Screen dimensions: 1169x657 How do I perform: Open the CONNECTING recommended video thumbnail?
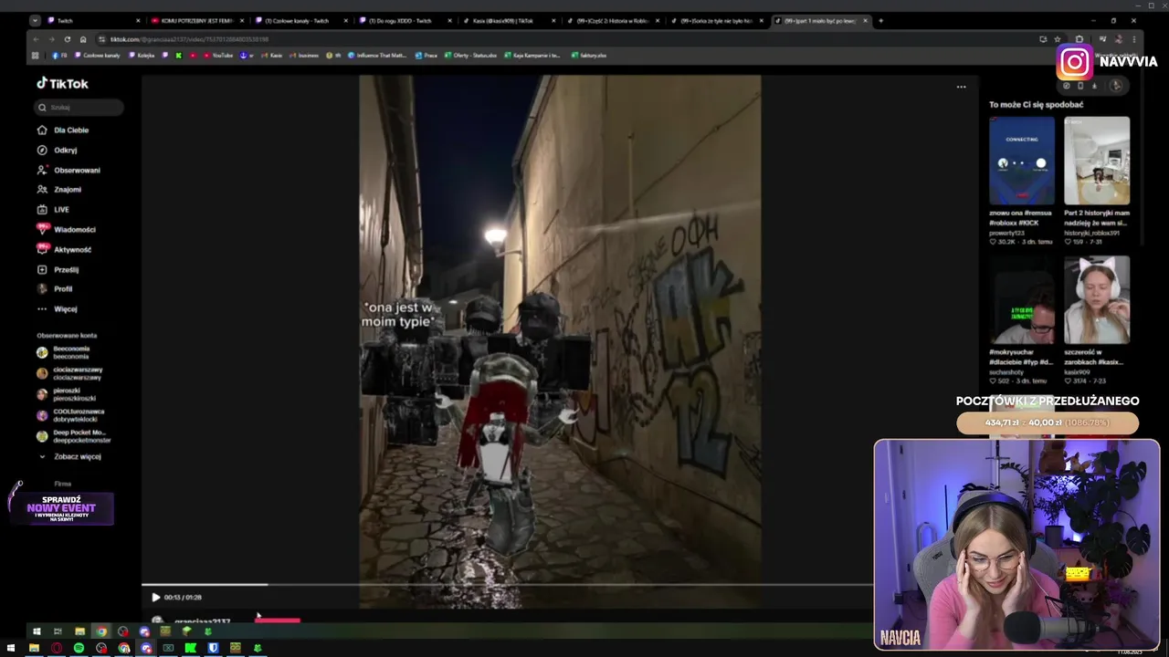pyautogui.click(x=1022, y=161)
